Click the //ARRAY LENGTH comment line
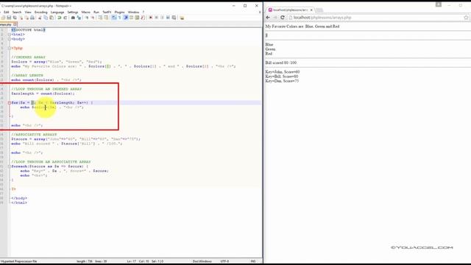This screenshot has height=265, width=471. [x=27, y=75]
